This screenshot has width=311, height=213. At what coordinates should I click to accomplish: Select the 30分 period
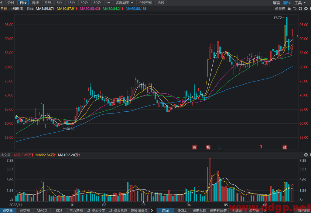coord(84,3)
